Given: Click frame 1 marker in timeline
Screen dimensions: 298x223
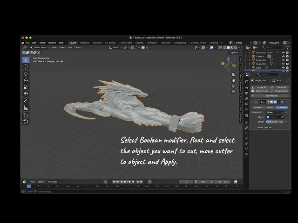Looking at the screenshot, I should click(29, 186).
